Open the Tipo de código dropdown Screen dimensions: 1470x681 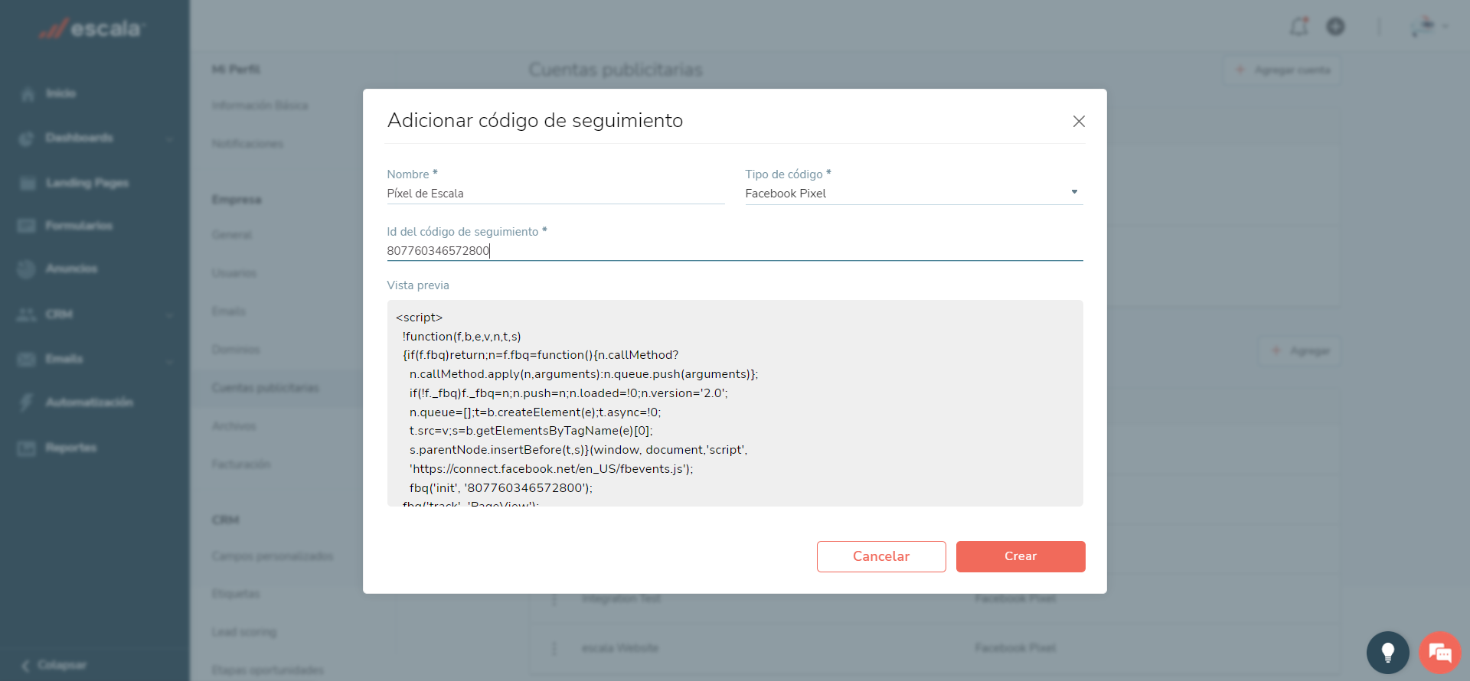(x=914, y=194)
